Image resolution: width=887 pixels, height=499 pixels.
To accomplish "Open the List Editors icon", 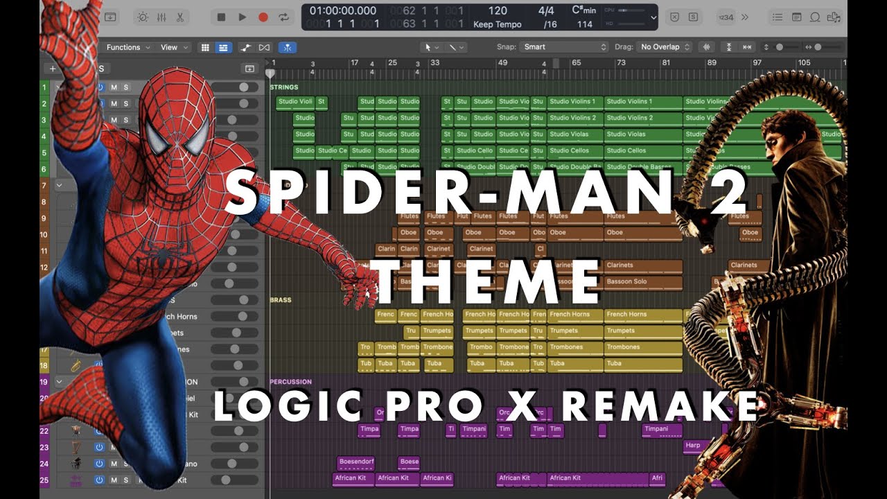I will [778, 17].
